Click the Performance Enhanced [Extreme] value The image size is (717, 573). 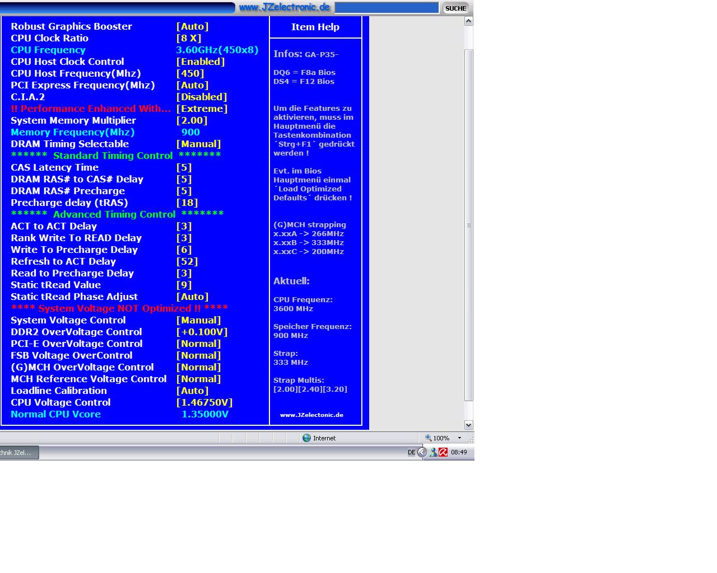202,109
